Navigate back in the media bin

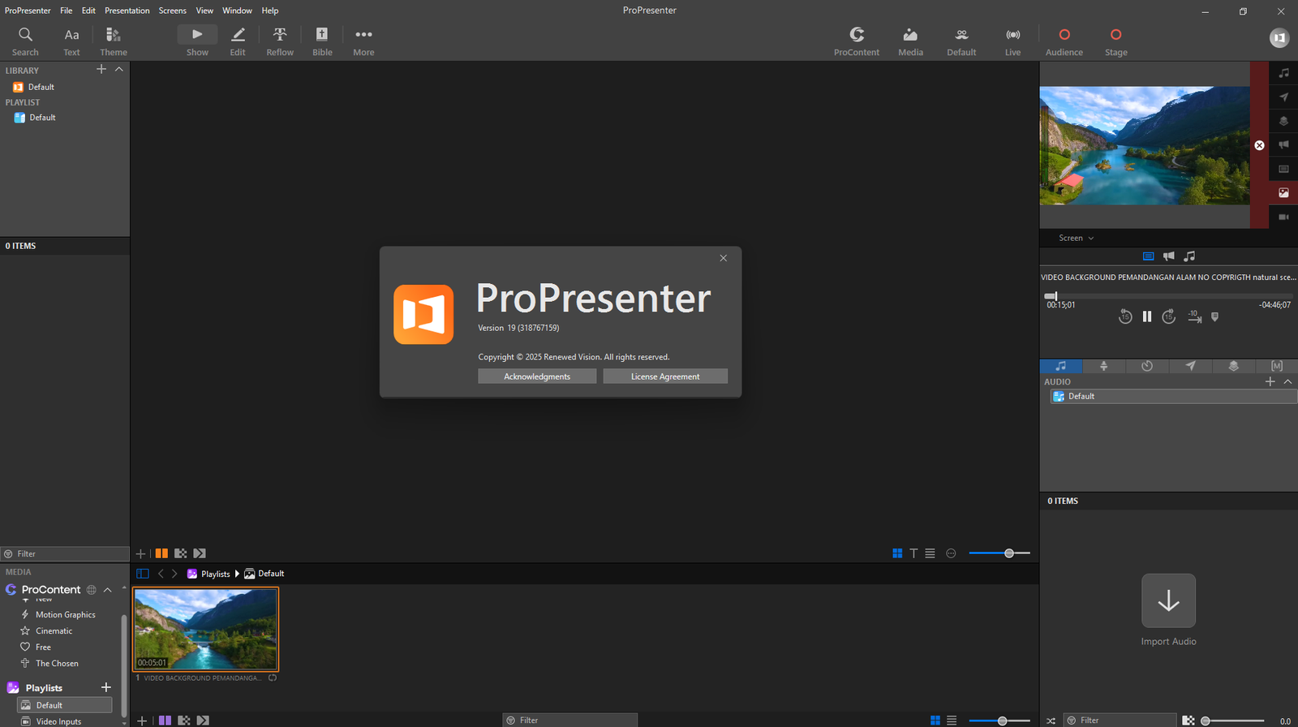click(x=161, y=574)
